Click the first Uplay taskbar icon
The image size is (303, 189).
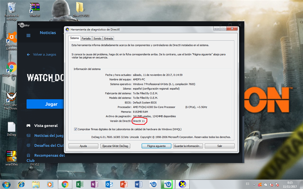coord(153,185)
